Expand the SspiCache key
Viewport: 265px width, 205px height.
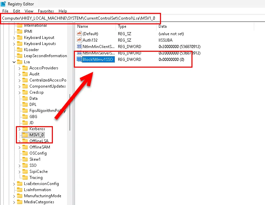coord(19,172)
